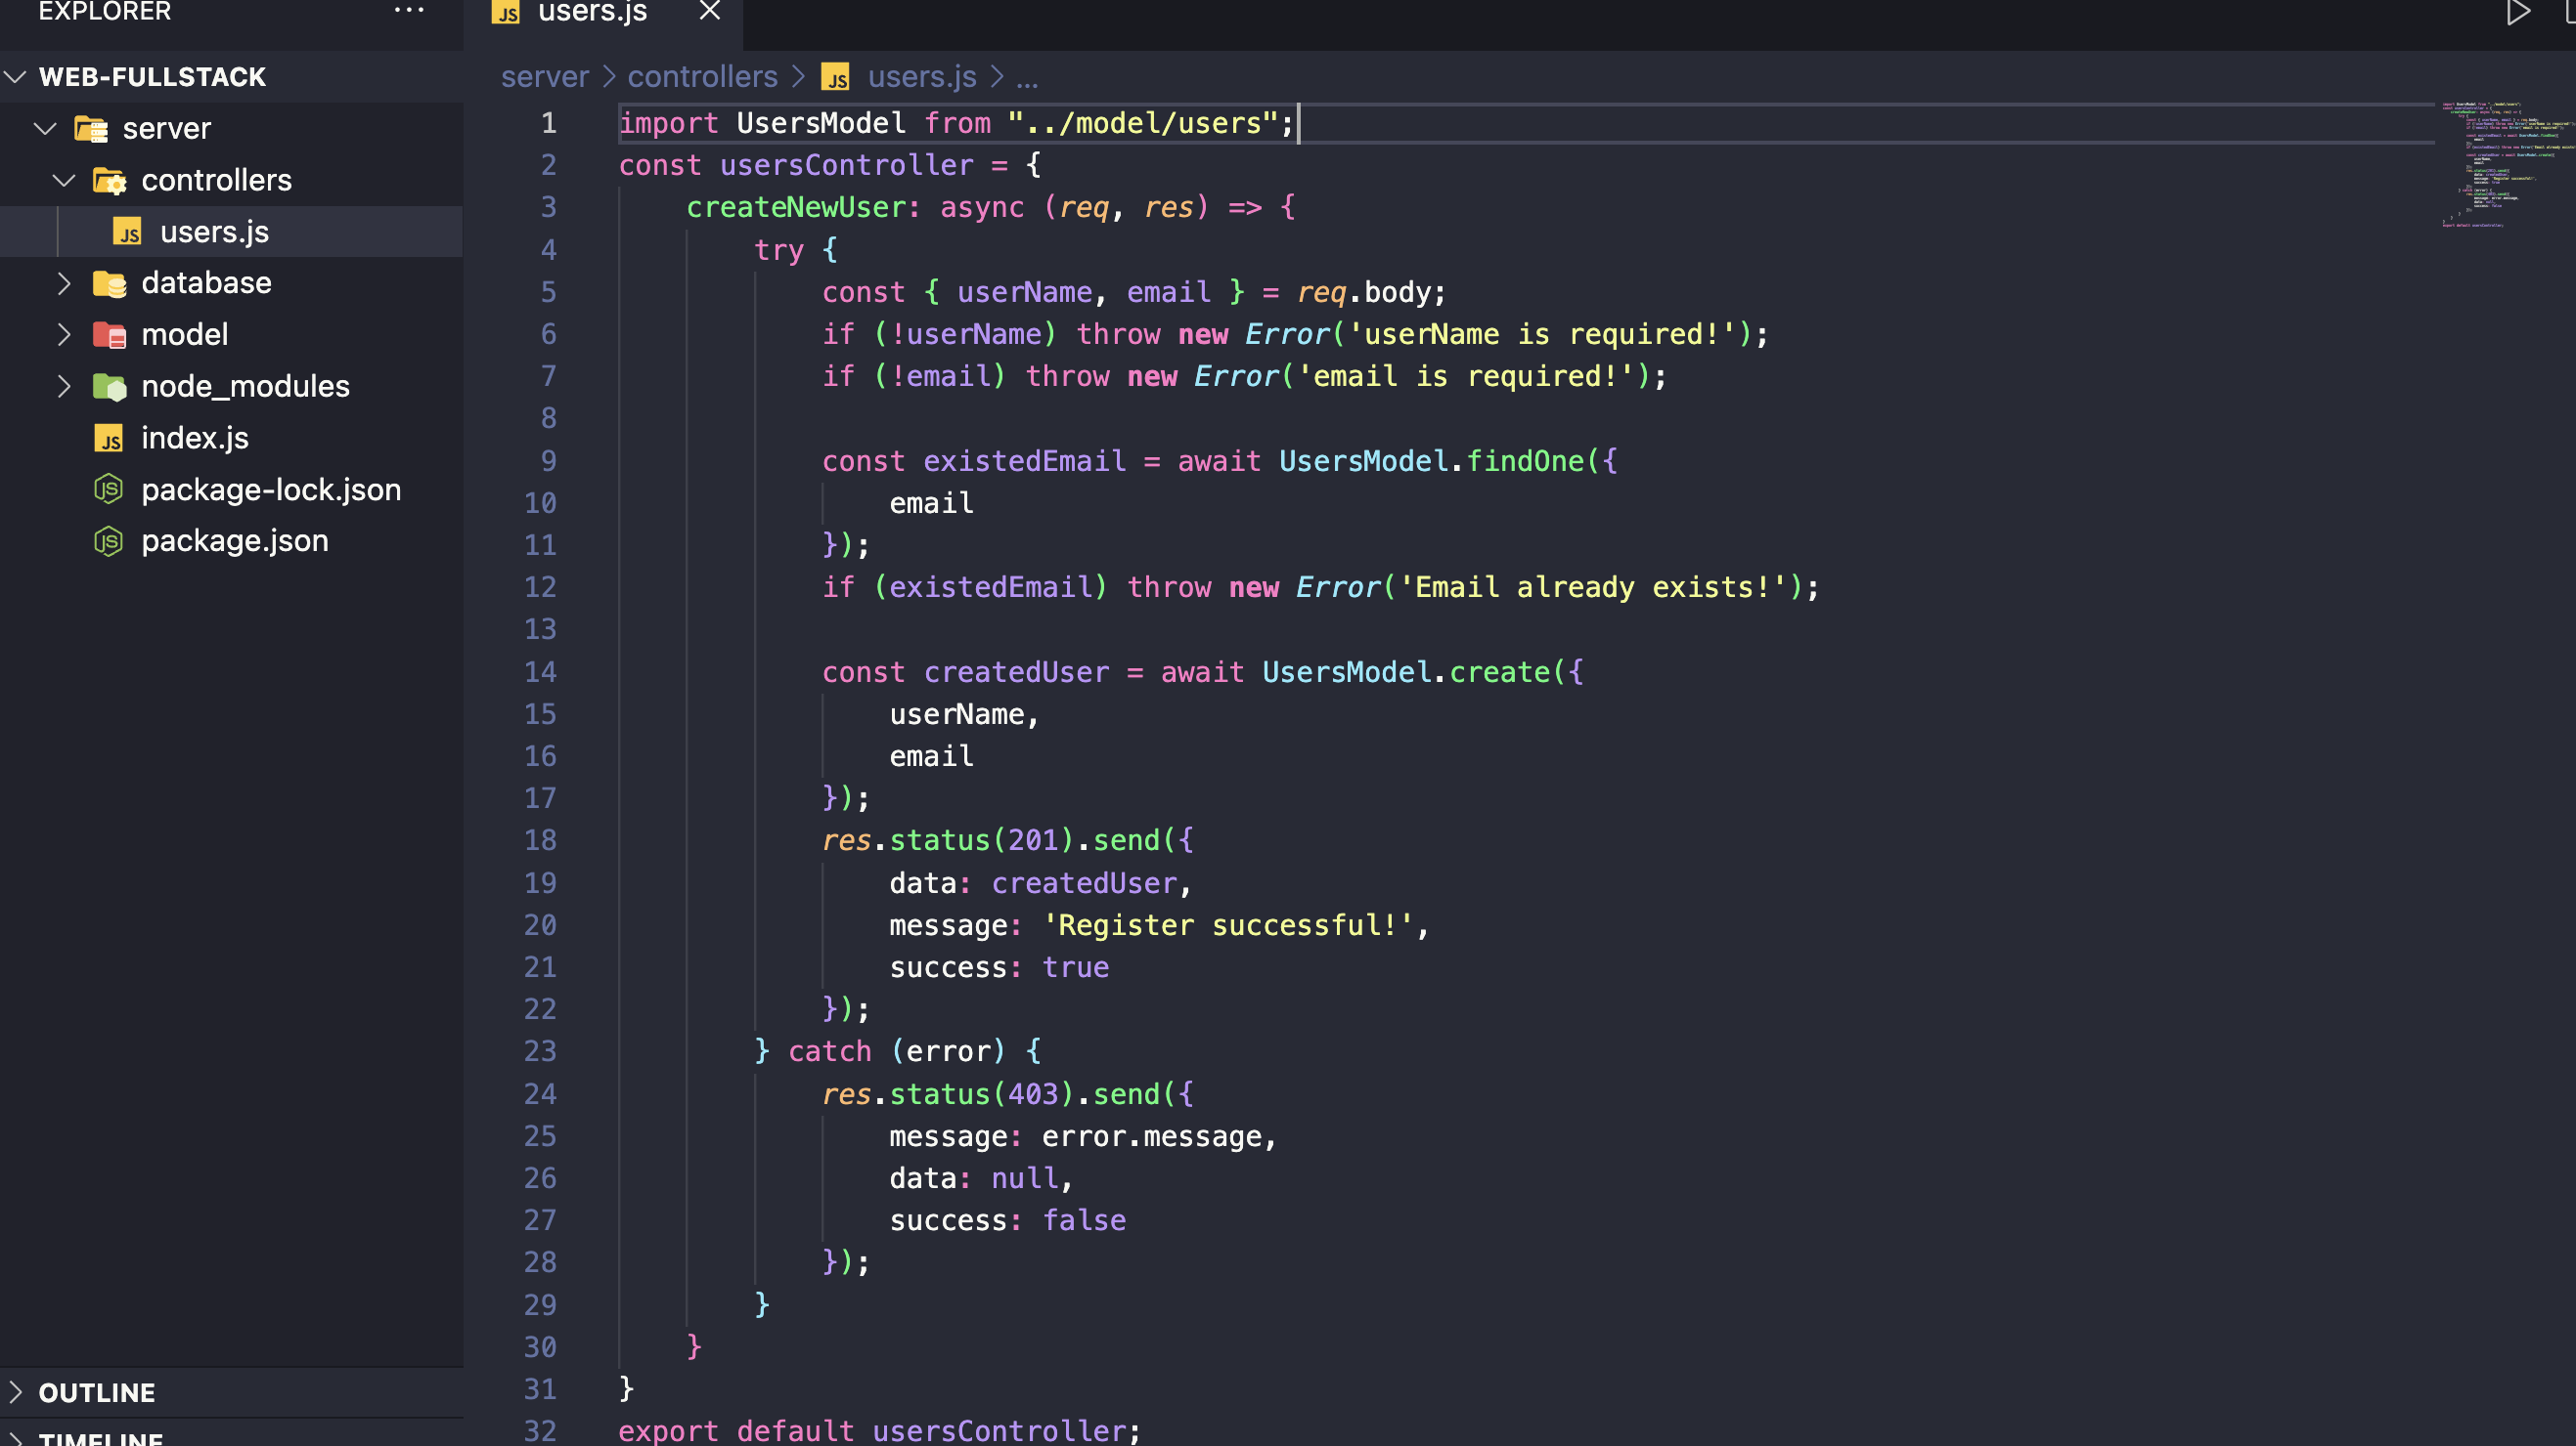Click the Run Code play icon

pos(2517,13)
